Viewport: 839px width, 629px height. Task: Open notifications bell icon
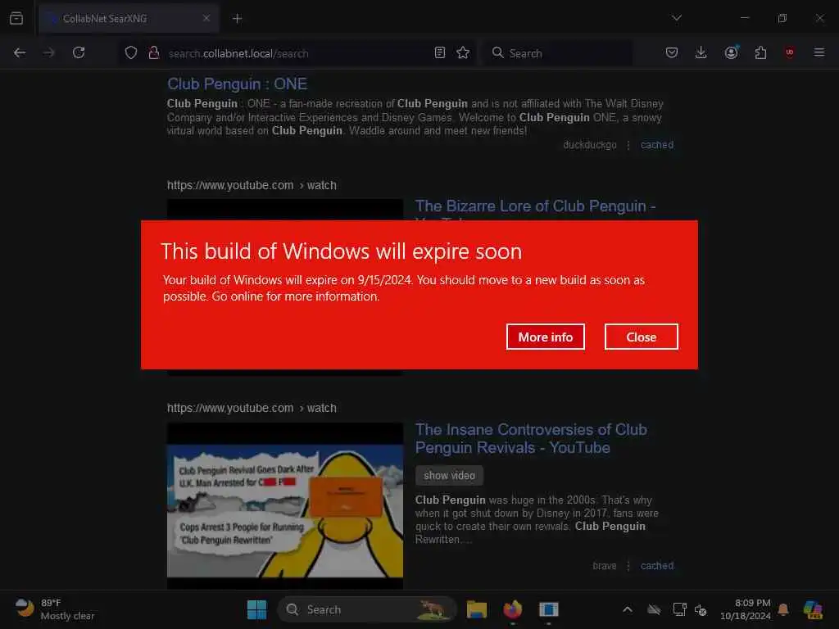tap(783, 609)
